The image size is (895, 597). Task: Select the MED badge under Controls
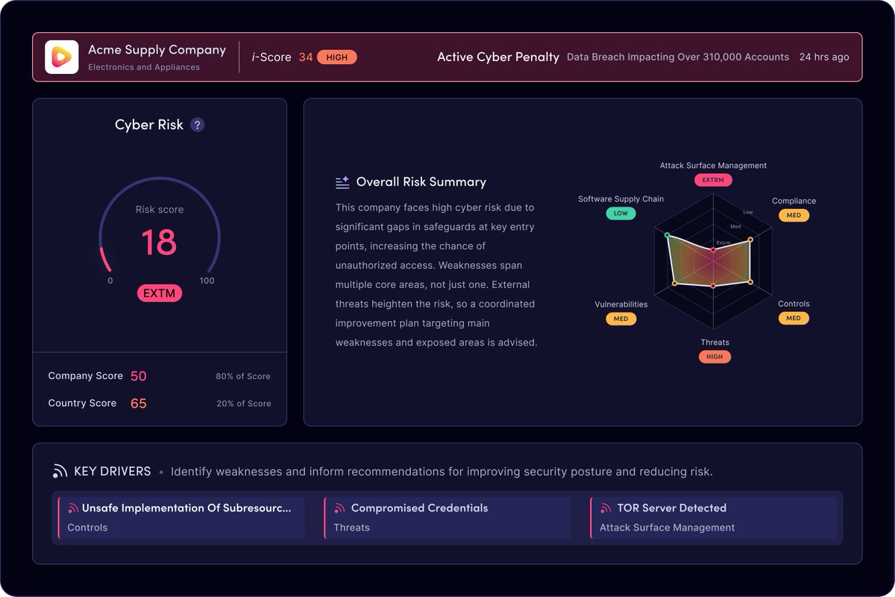[x=794, y=318]
